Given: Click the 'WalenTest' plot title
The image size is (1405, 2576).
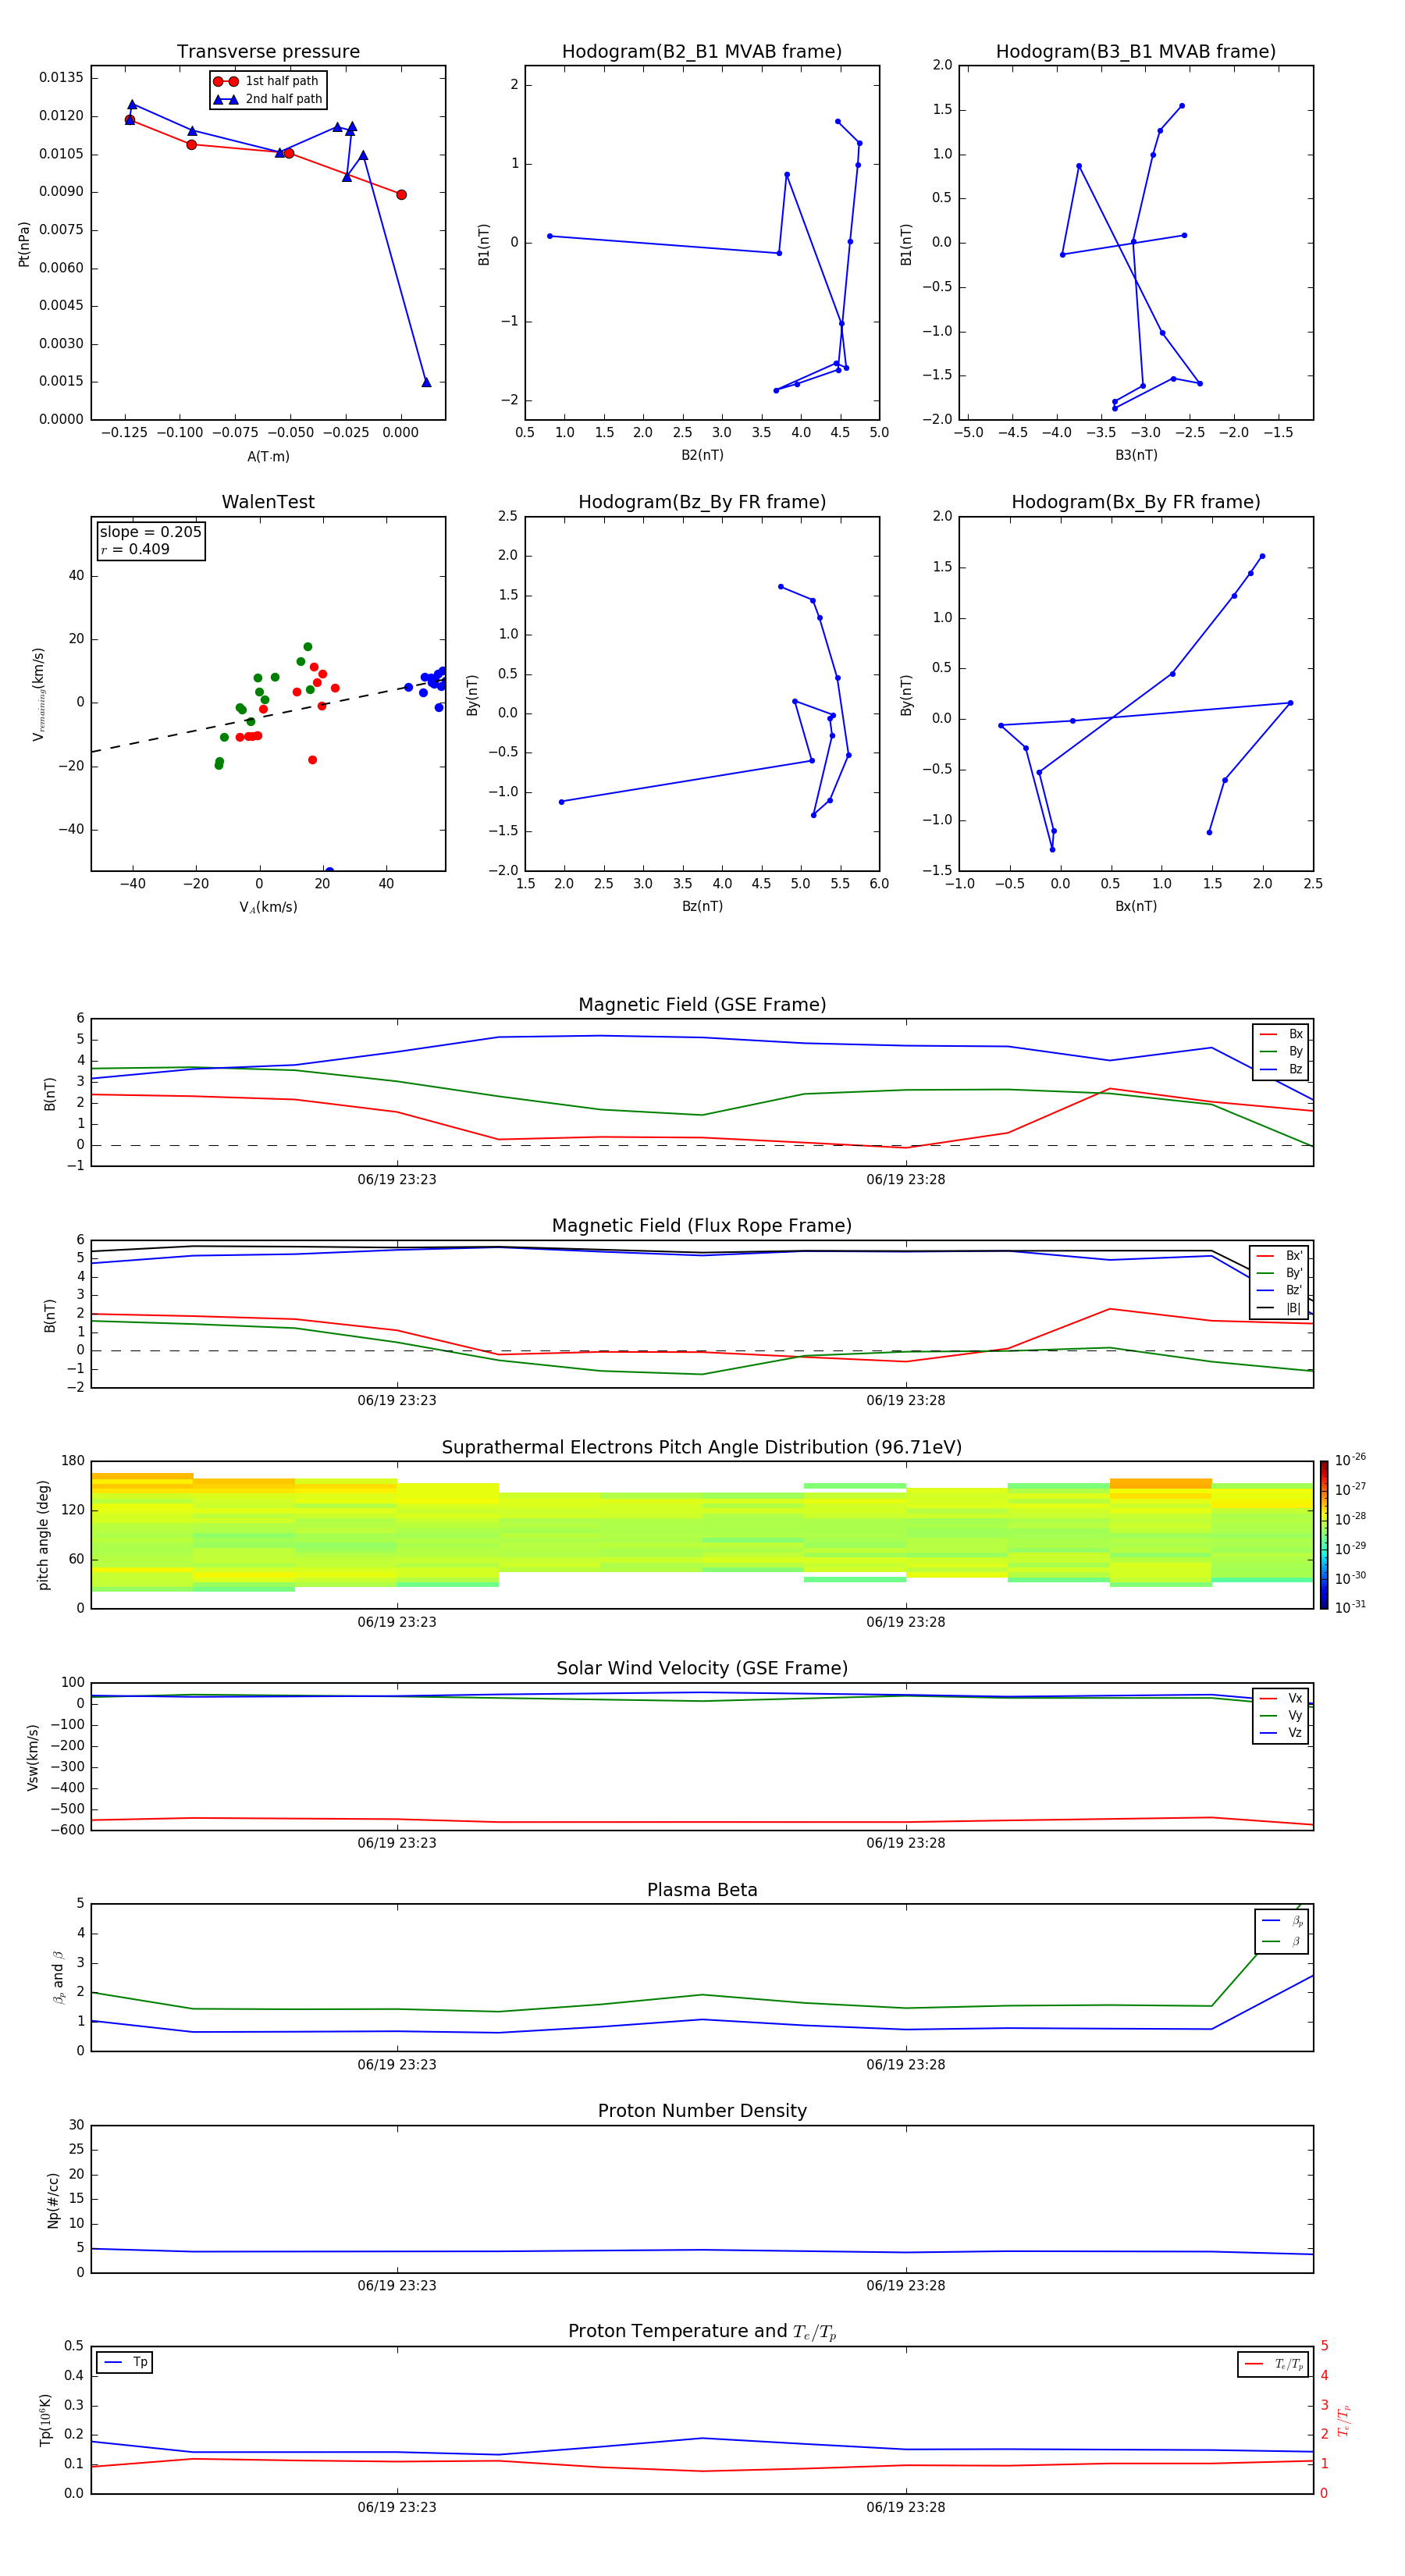Looking at the screenshot, I should (268, 502).
